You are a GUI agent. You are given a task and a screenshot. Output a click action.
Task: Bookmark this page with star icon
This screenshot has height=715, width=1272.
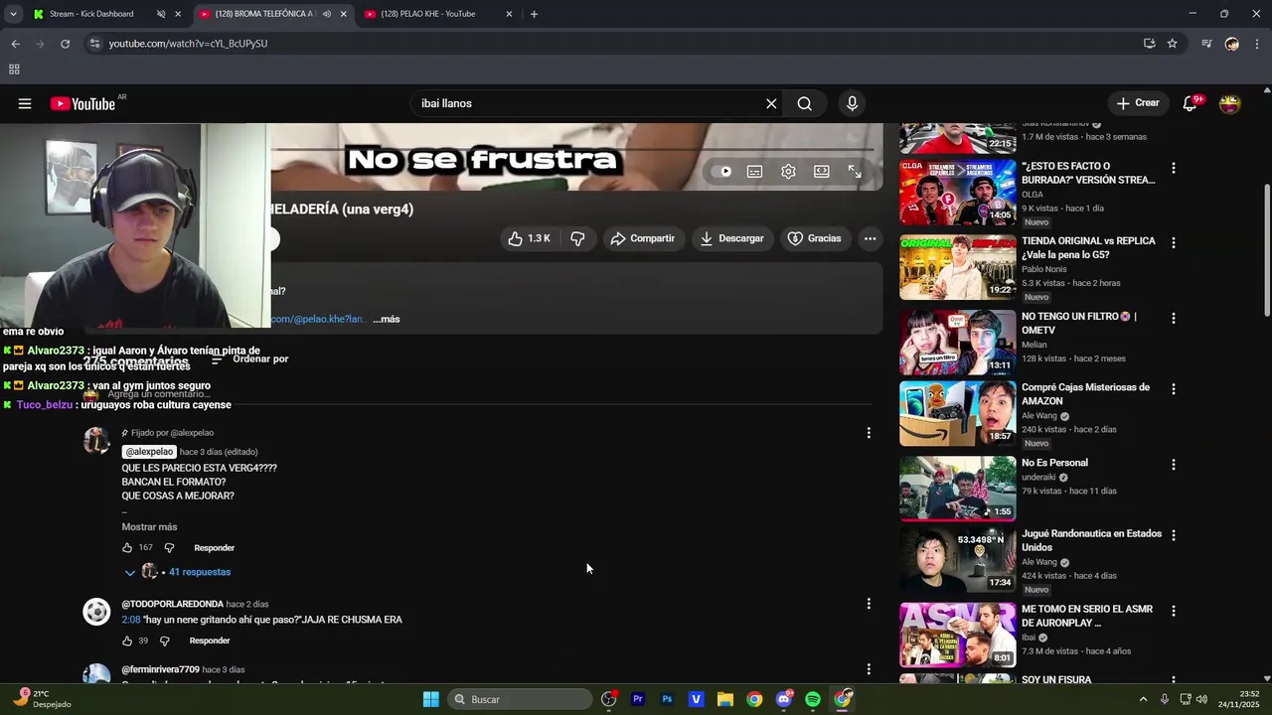coord(1172,44)
